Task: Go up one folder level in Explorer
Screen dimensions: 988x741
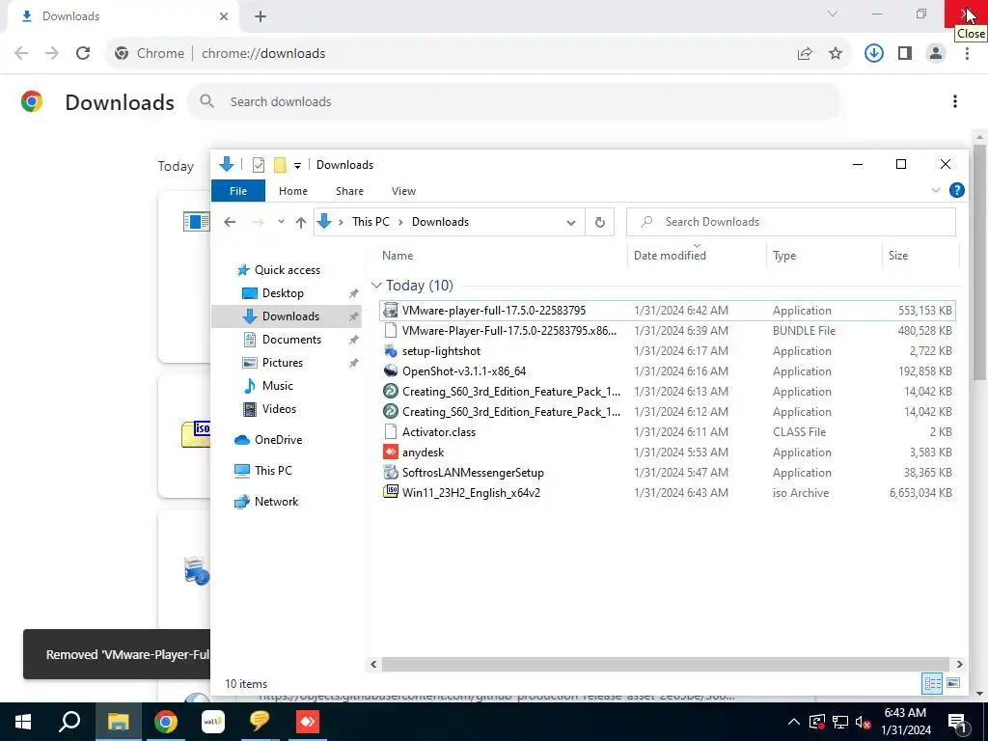Action: click(301, 222)
